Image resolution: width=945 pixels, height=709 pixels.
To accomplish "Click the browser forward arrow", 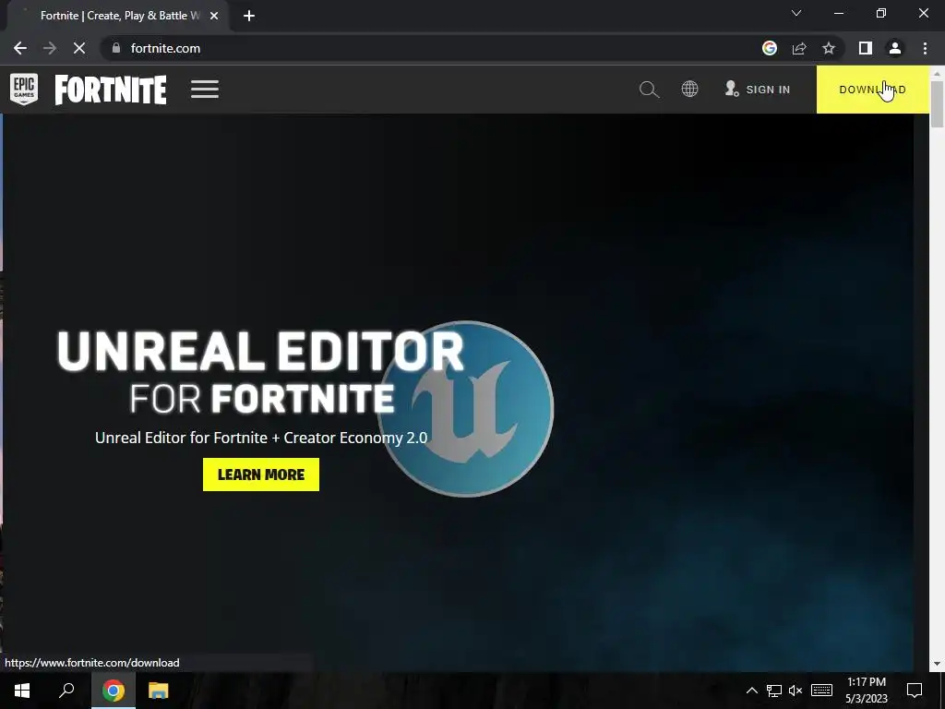I will (50, 48).
